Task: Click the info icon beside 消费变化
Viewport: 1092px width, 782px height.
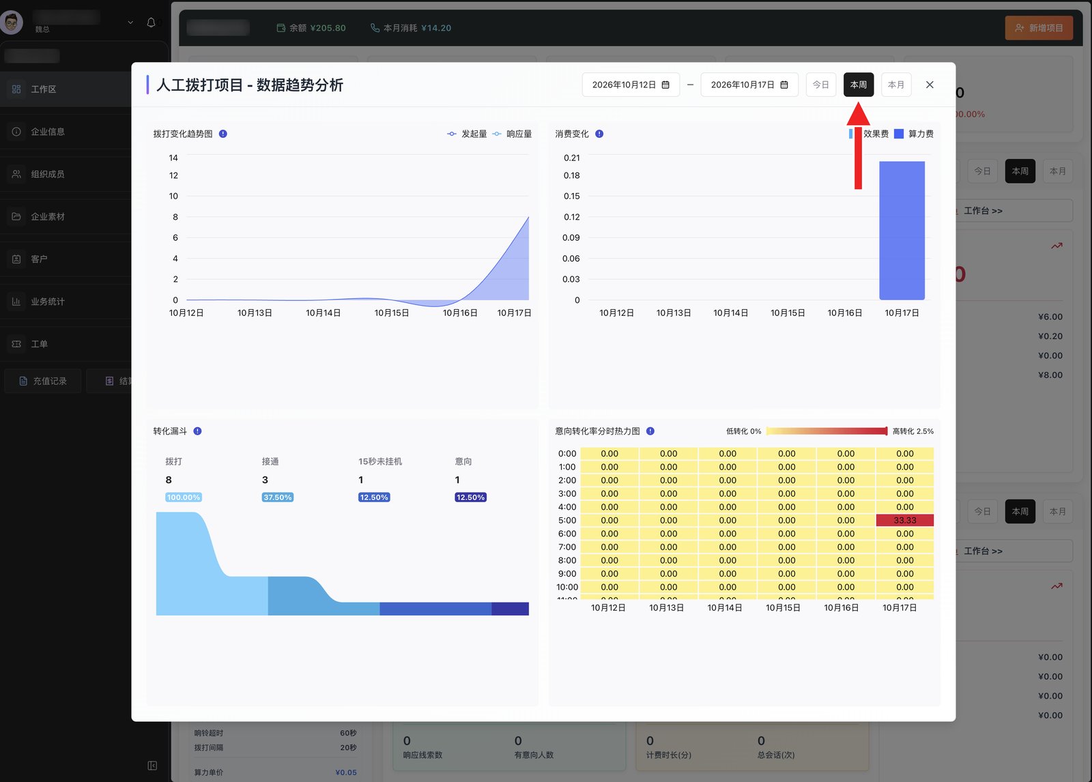Action: [599, 134]
